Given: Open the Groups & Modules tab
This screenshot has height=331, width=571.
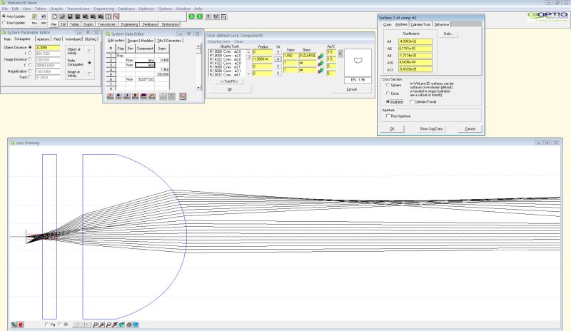Looking at the screenshot, I should click(140, 41).
